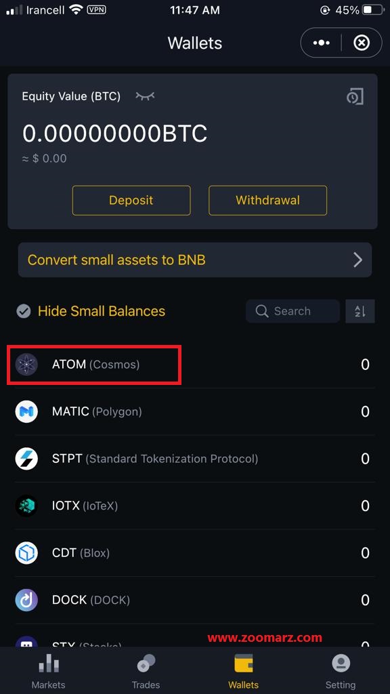Tap the MATIC Polygon coin icon
This screenshot has width=390, height=694.
[26, 411]
